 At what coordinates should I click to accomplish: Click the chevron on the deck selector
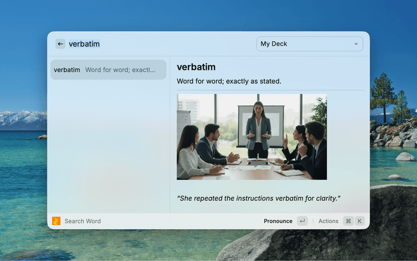pos(356,44)
